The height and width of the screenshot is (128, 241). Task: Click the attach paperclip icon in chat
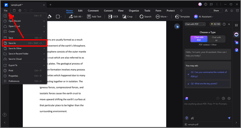pyautogui.click(x=192, y=118)
